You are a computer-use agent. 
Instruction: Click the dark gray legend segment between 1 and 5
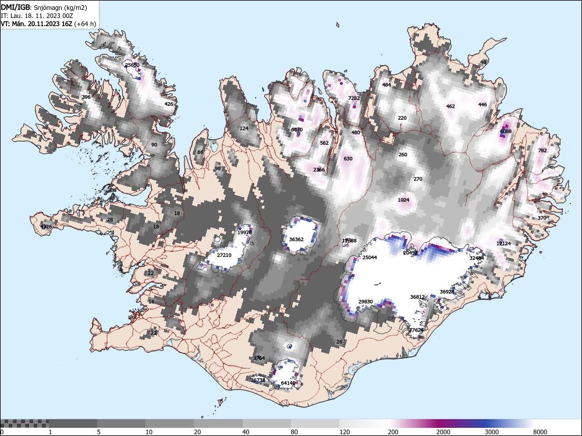pos(73,423)
